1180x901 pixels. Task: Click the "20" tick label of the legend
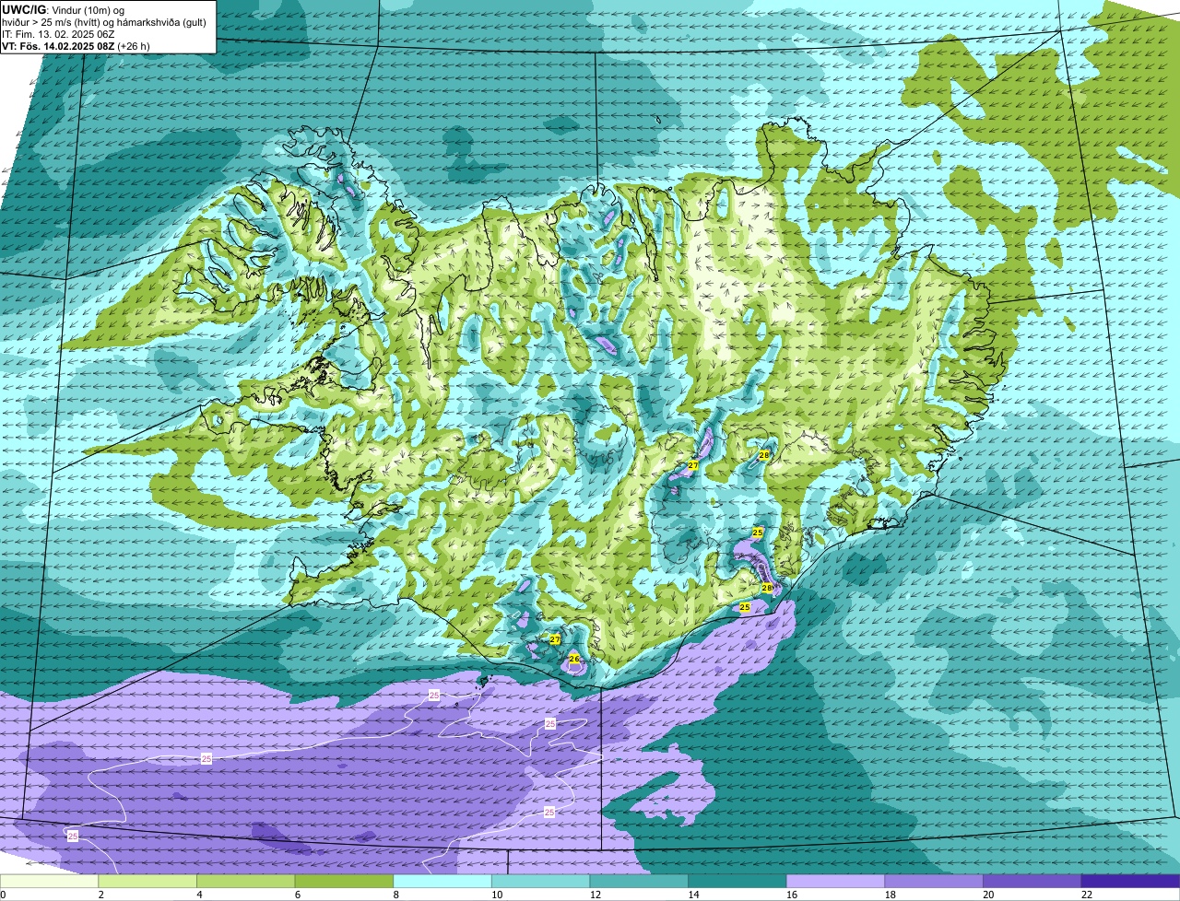tap(987, 895)
